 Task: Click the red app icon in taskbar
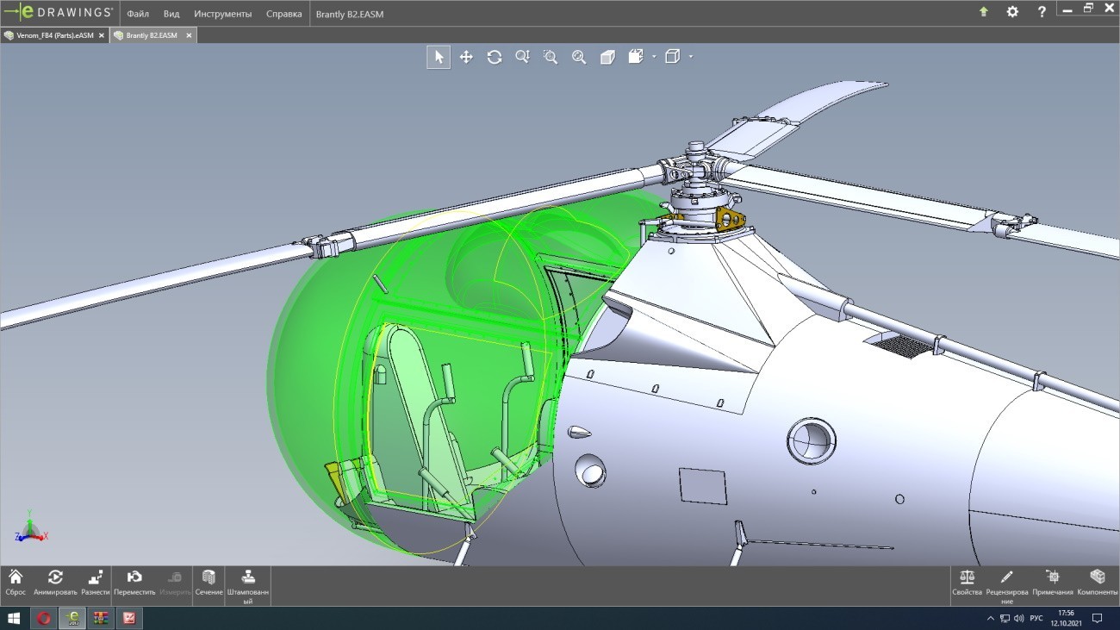click(130, 618)
